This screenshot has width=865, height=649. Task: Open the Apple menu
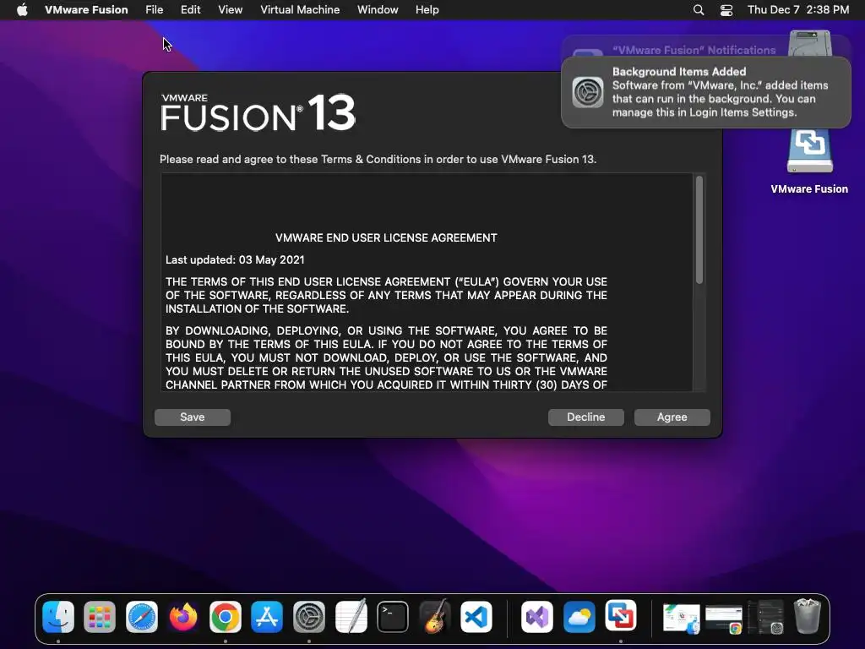[22, 10]
